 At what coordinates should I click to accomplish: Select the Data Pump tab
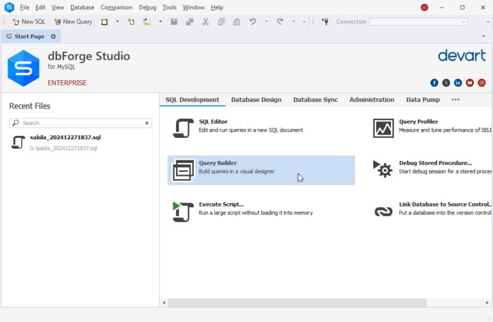[x=422, y=100]
